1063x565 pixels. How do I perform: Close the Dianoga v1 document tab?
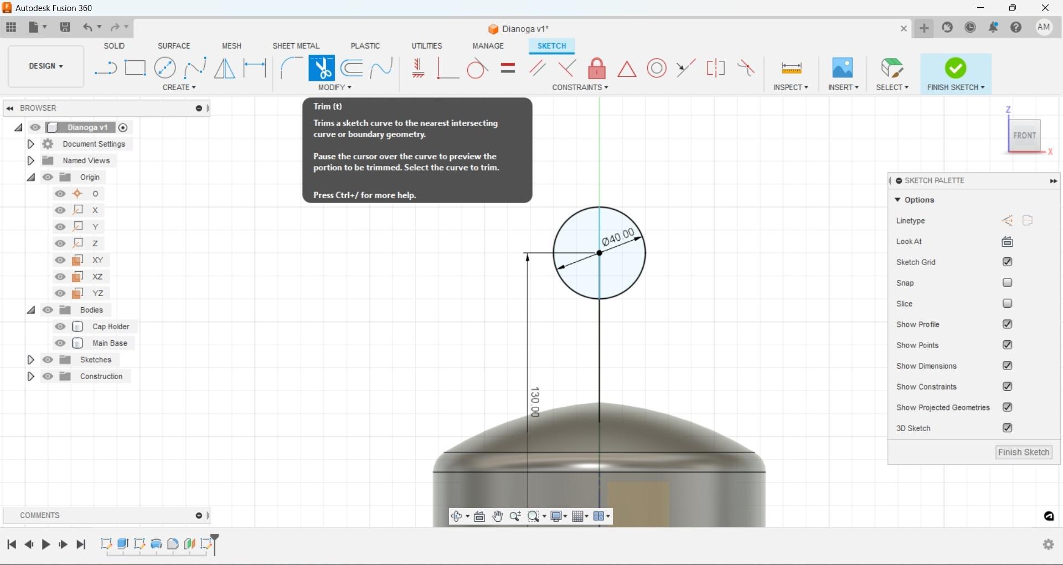904,28
